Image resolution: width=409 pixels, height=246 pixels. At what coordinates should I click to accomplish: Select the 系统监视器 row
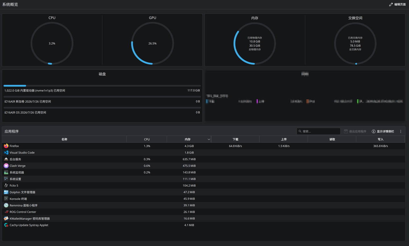point(203,172)
